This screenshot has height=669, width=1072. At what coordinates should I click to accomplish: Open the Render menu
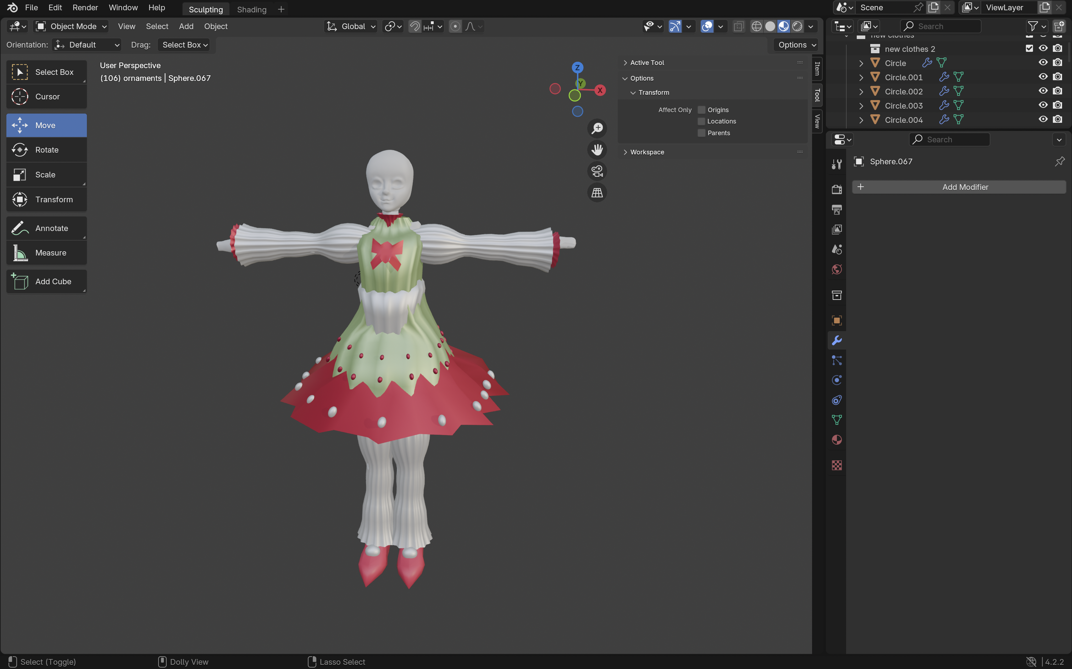(85, 8)
